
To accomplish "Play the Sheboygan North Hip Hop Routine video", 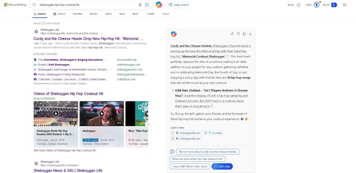I will (x=56, y=113).
